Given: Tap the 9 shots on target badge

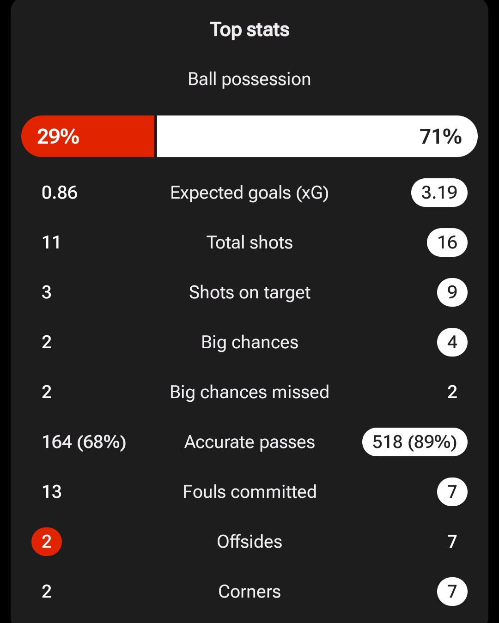Looking at the screenshot, I should click(x=452, y=292).
